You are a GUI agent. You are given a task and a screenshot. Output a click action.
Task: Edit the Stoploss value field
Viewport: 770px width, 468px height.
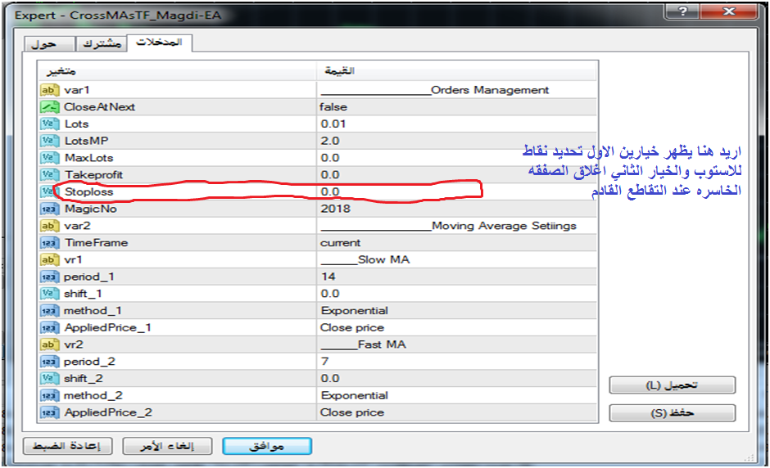tap(393, 191)
